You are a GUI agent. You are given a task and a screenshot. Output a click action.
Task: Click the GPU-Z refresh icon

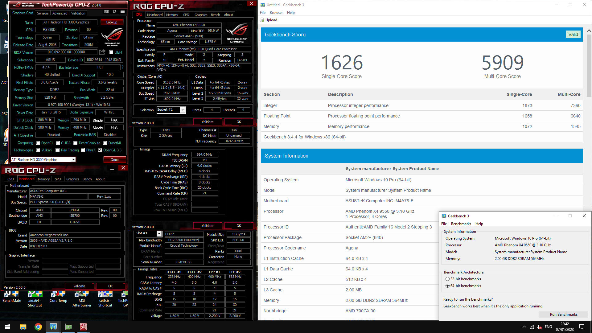click(x=115, y=11)
